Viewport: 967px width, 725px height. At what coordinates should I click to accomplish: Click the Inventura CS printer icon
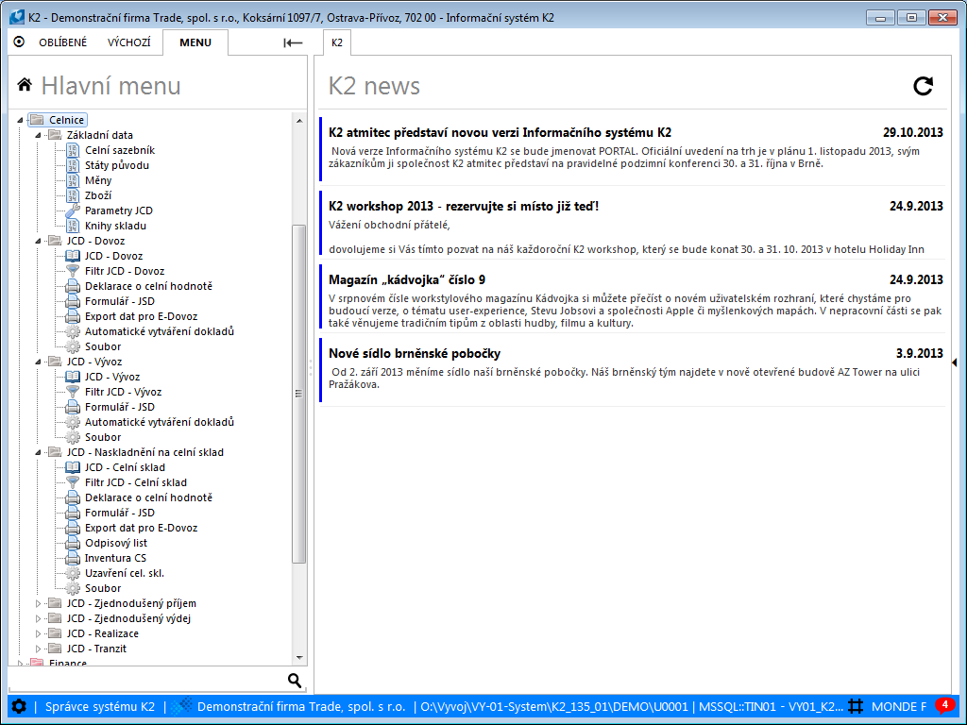click(x=73, y=558)
